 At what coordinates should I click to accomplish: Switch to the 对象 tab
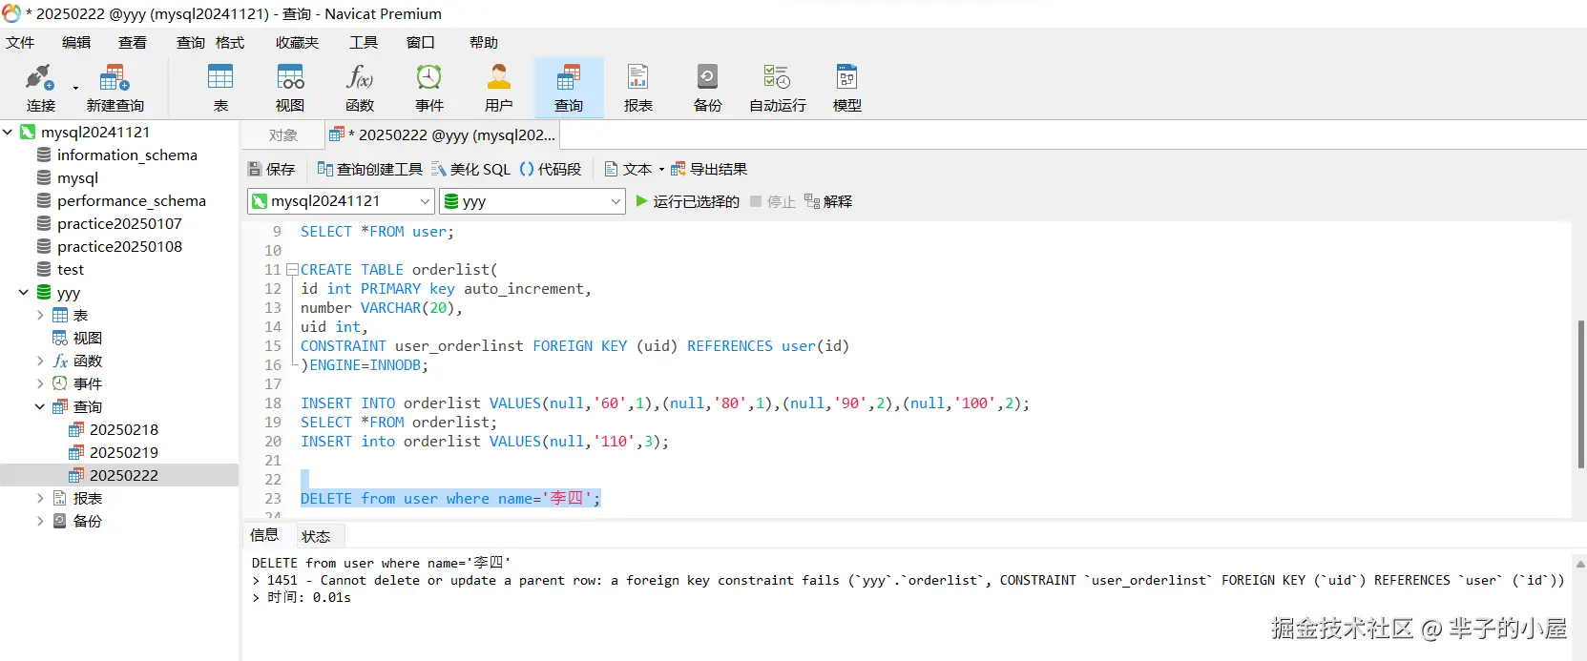pos(282,135)
